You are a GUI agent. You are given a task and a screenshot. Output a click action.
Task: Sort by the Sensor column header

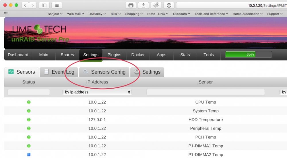(x=205, y=82)
